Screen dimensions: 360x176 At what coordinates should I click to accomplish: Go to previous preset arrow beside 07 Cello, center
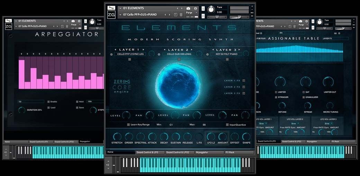tap(165, 15)
